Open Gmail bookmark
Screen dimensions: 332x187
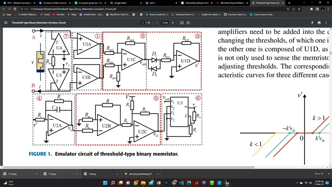coord(45,15)
